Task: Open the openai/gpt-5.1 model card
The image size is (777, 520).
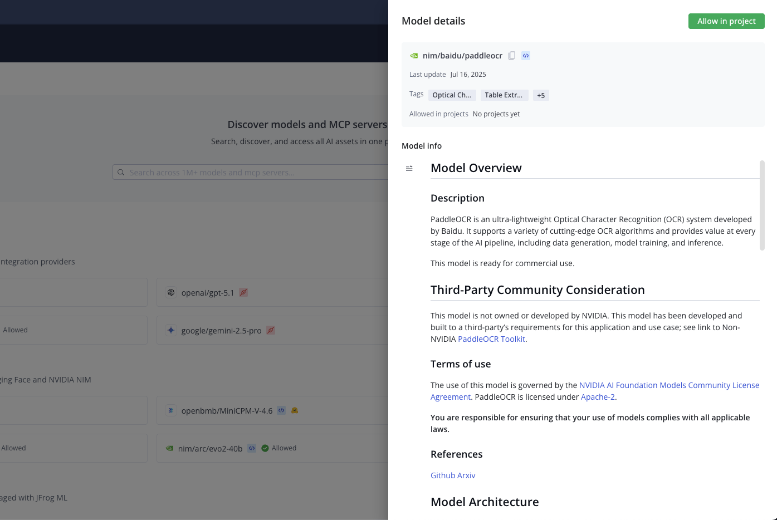Action: pos(272,292)
